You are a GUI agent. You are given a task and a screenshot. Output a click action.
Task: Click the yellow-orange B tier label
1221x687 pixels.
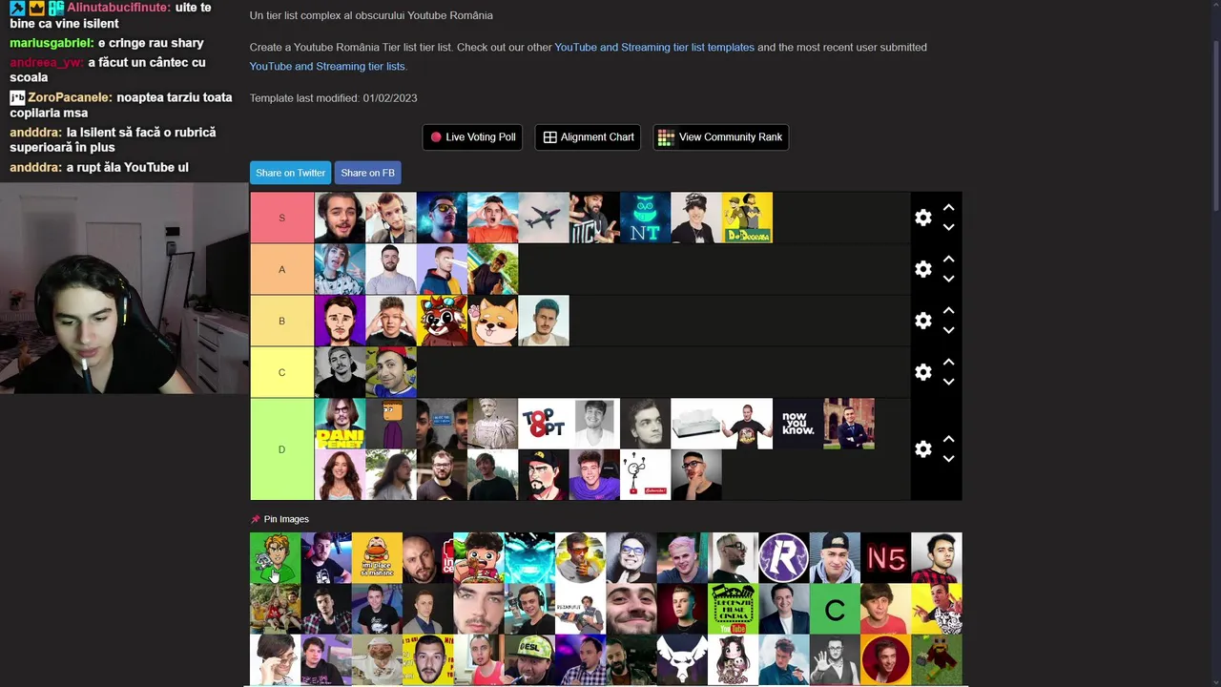[x=281, y=321]
